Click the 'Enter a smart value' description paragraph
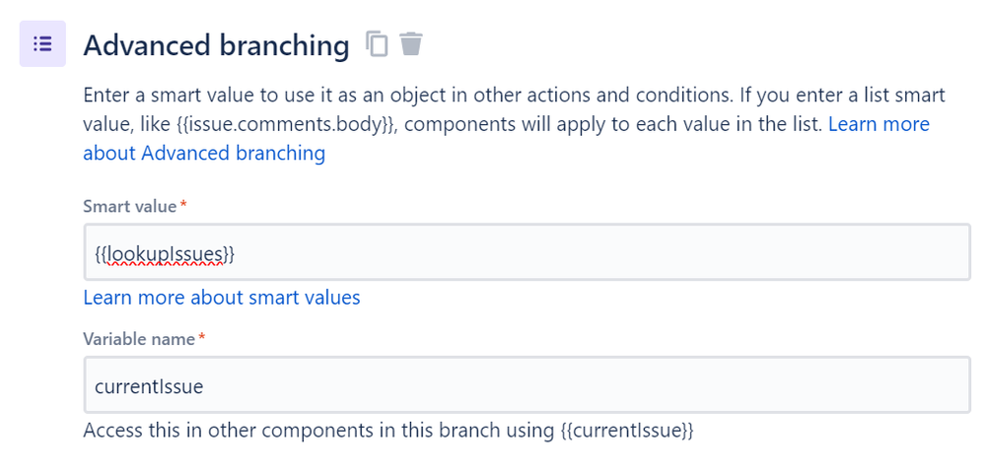Image resolution: width=984 pixels, height=472 pixels. tap(514, 124)
